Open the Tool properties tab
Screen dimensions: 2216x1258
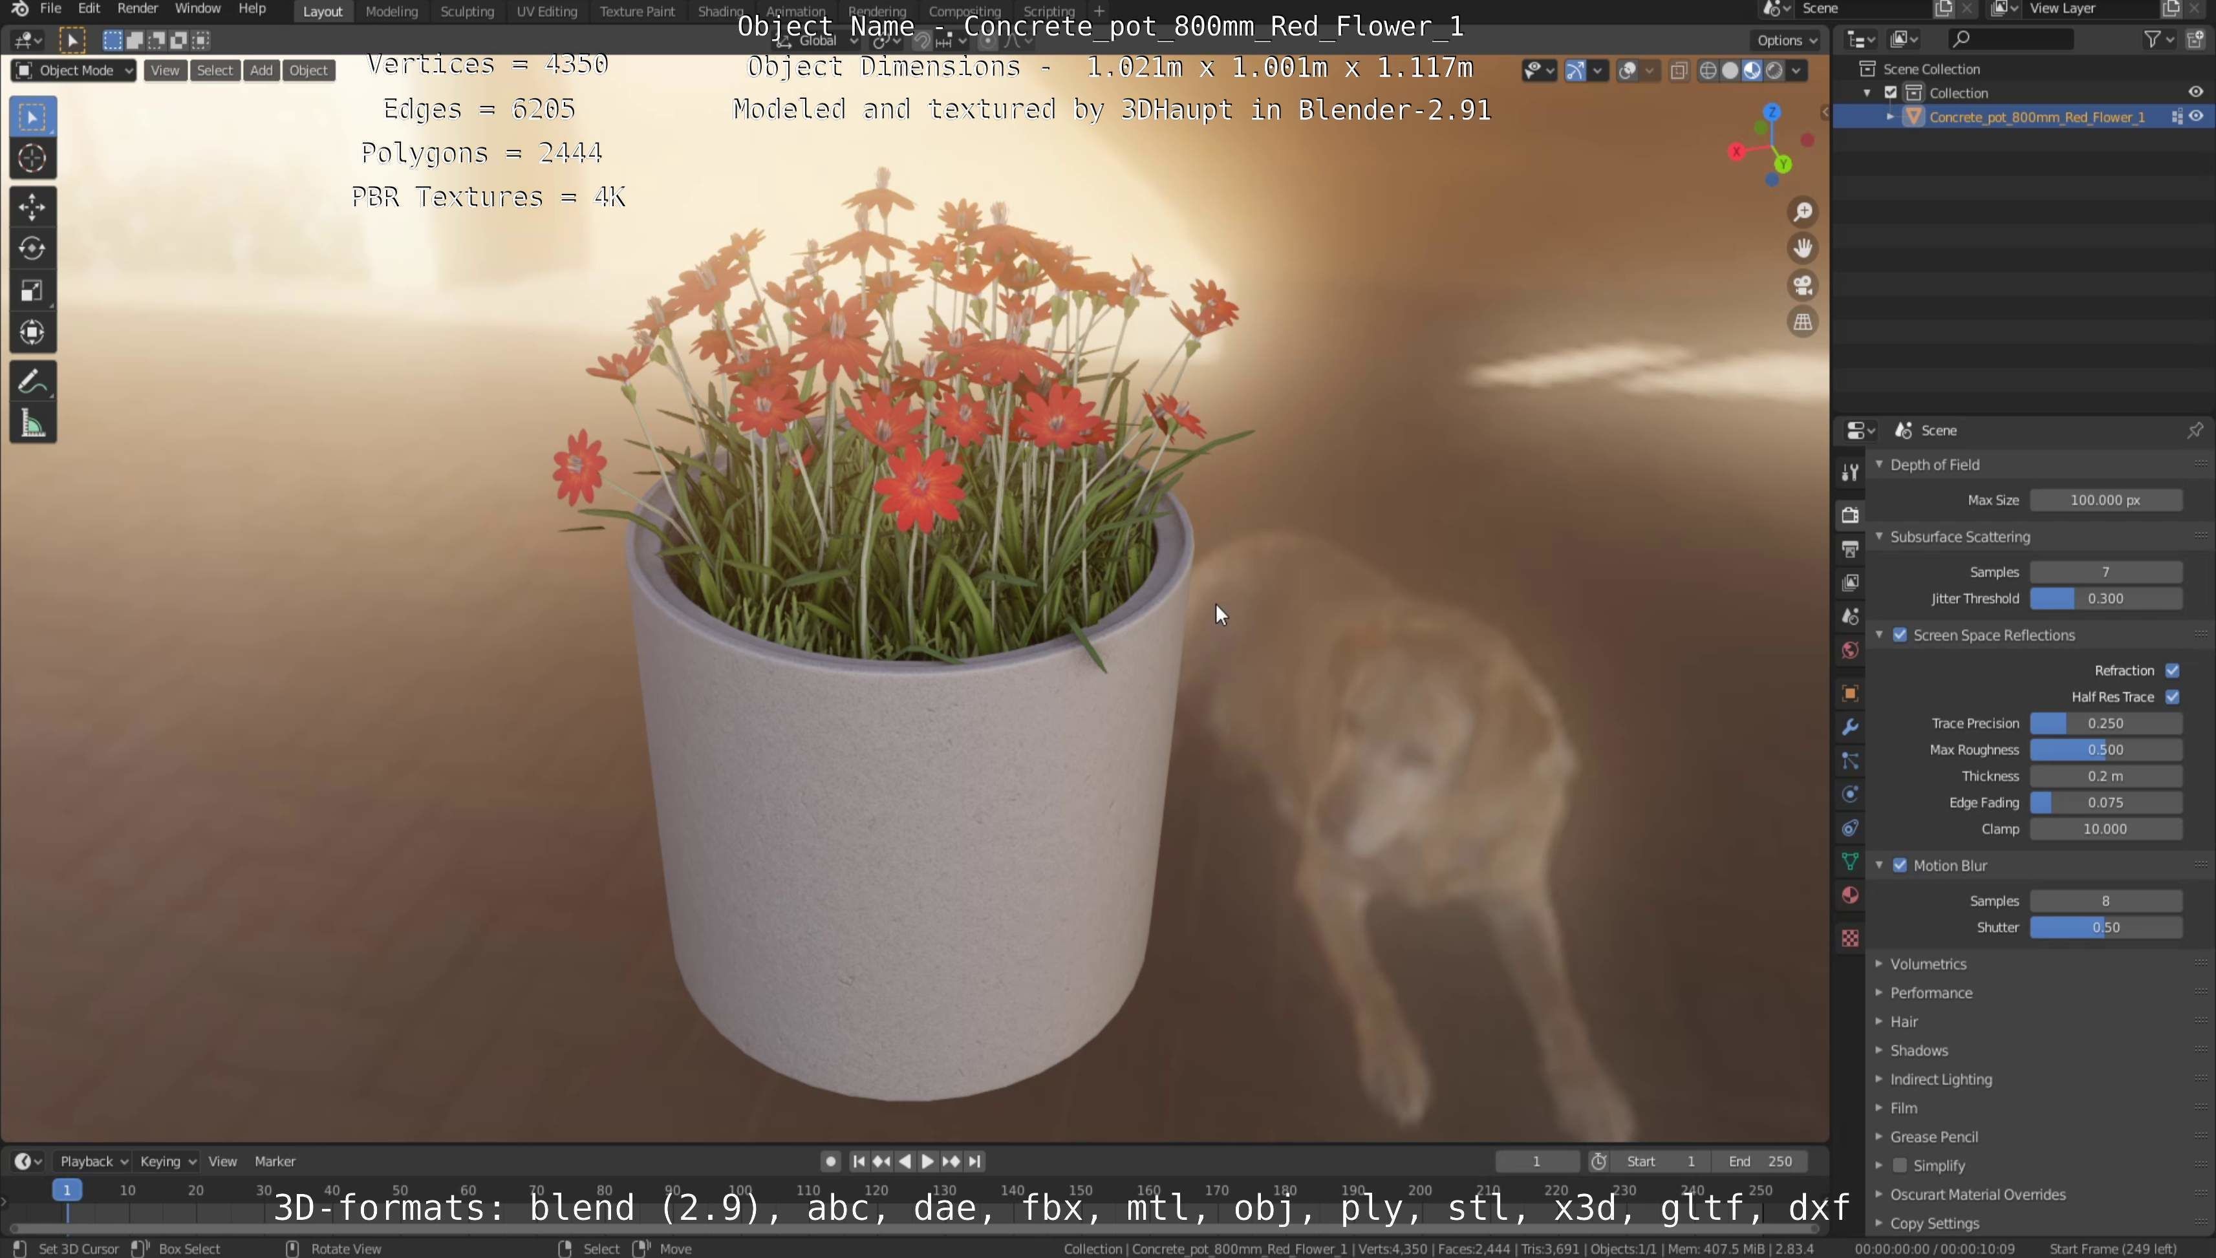click(x=1849, y=472)
